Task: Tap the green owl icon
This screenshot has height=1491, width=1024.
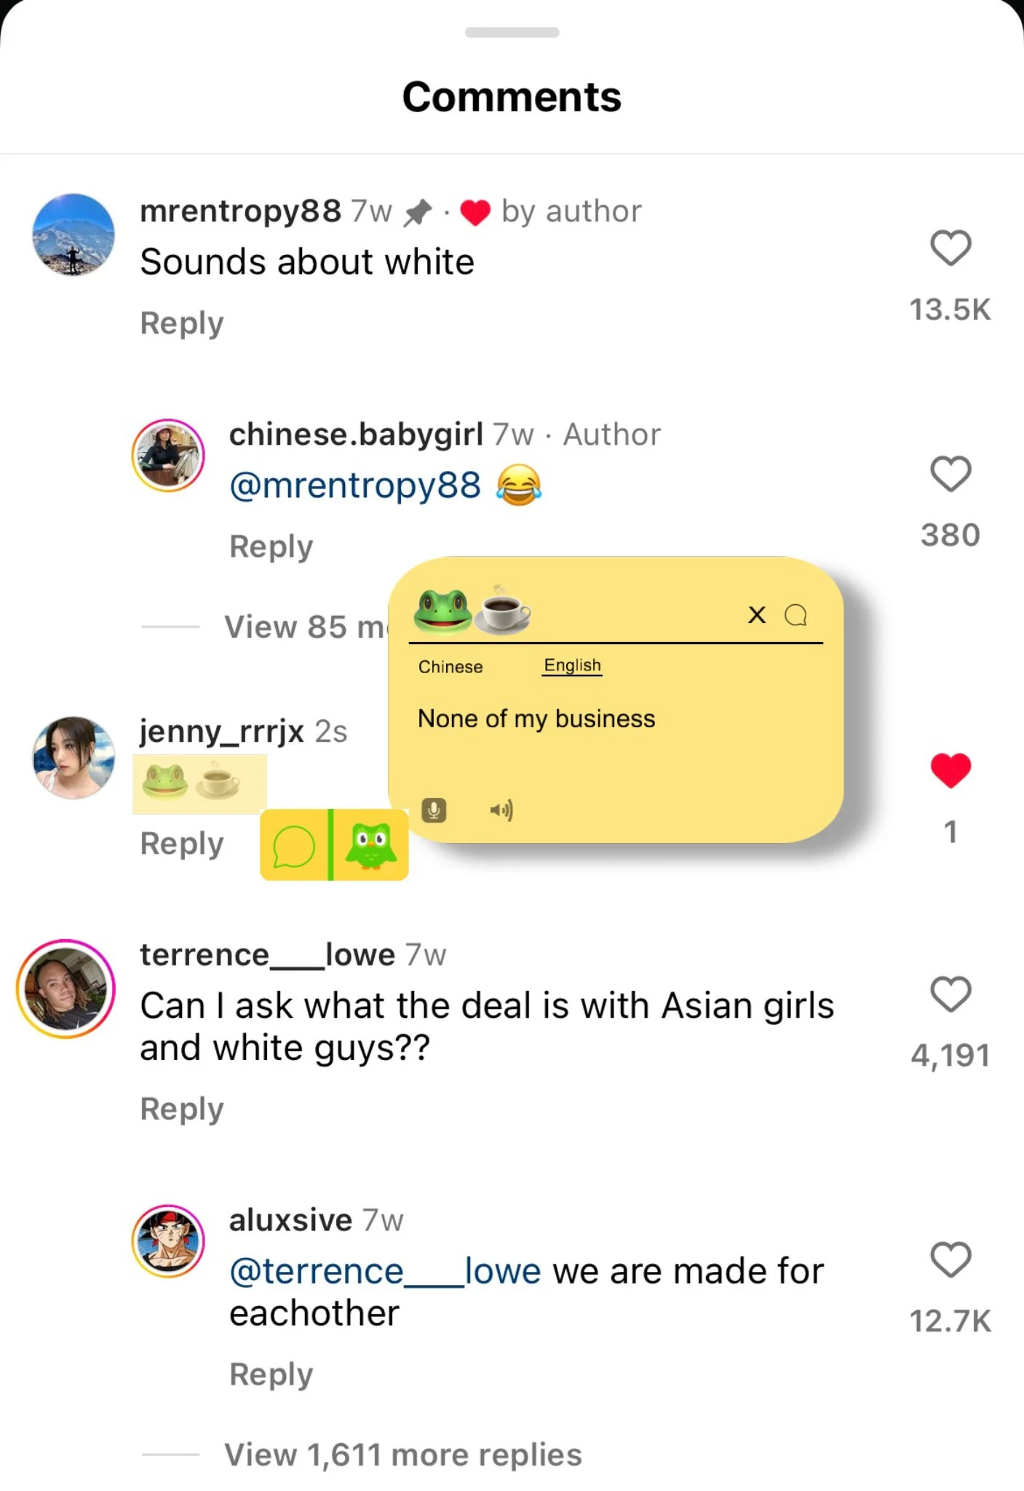Action: tap(371, 845)
